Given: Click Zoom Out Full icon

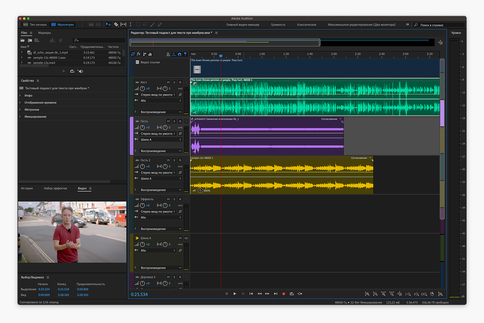Looking at the screenshot, I should tap(400, 294).
